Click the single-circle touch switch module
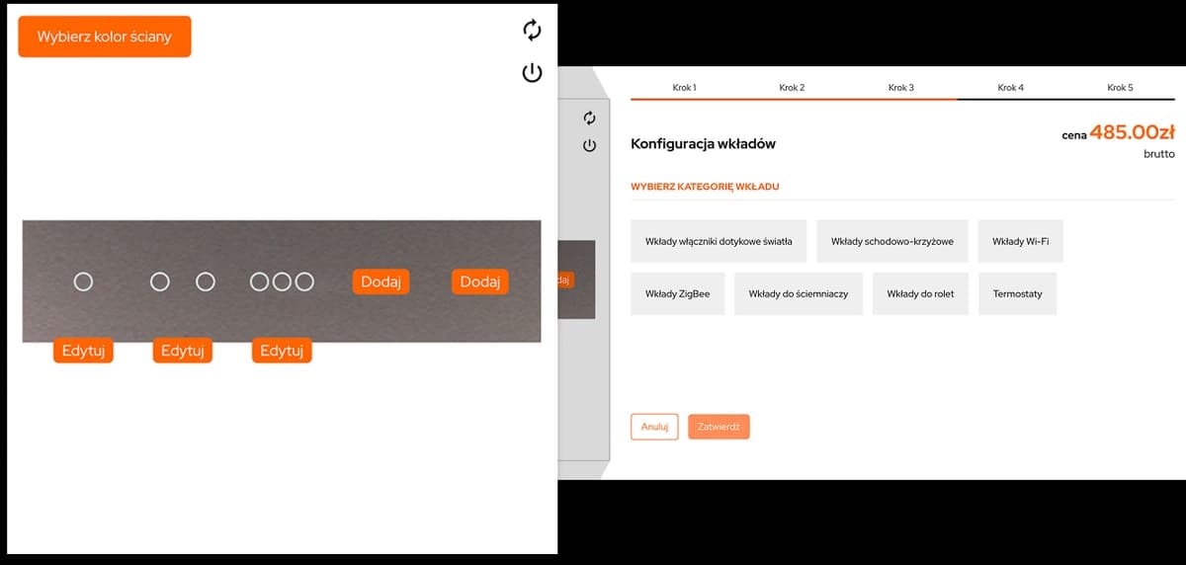The width and height of the screenshot is (1186, 565). [83, 282]
